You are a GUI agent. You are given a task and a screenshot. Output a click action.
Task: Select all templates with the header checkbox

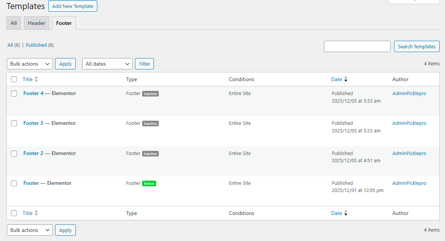[14, 79]
